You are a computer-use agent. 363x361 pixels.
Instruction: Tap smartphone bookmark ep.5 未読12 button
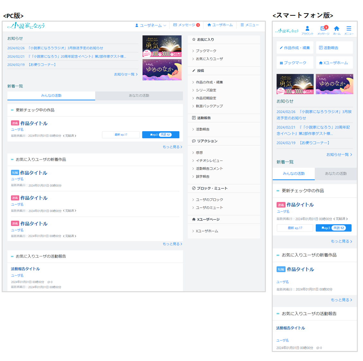tap(334, 228)
